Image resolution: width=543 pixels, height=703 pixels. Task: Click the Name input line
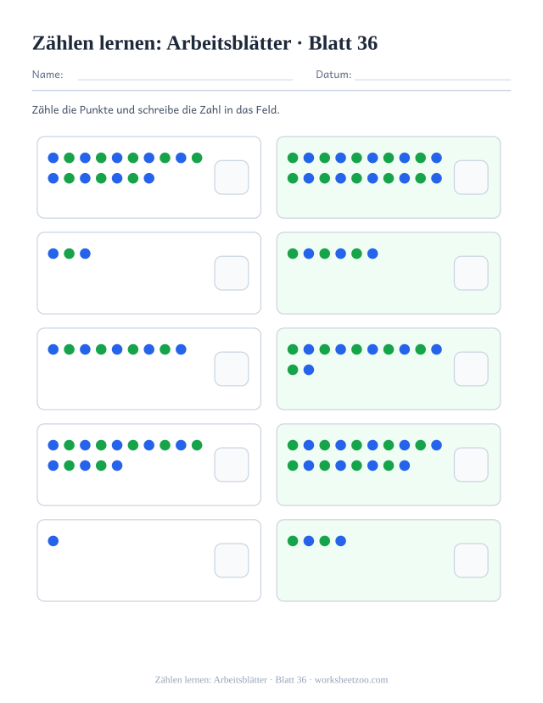185,79
